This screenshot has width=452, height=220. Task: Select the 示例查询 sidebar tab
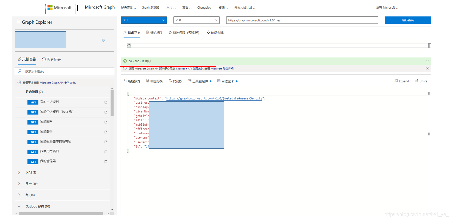click(x=27, y=60)
